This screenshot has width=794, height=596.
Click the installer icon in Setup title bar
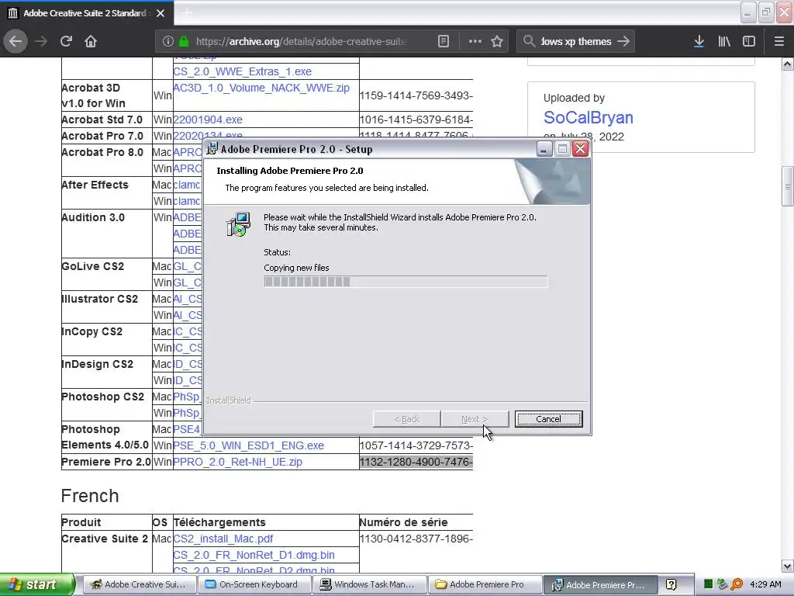[x=212, y=149]
